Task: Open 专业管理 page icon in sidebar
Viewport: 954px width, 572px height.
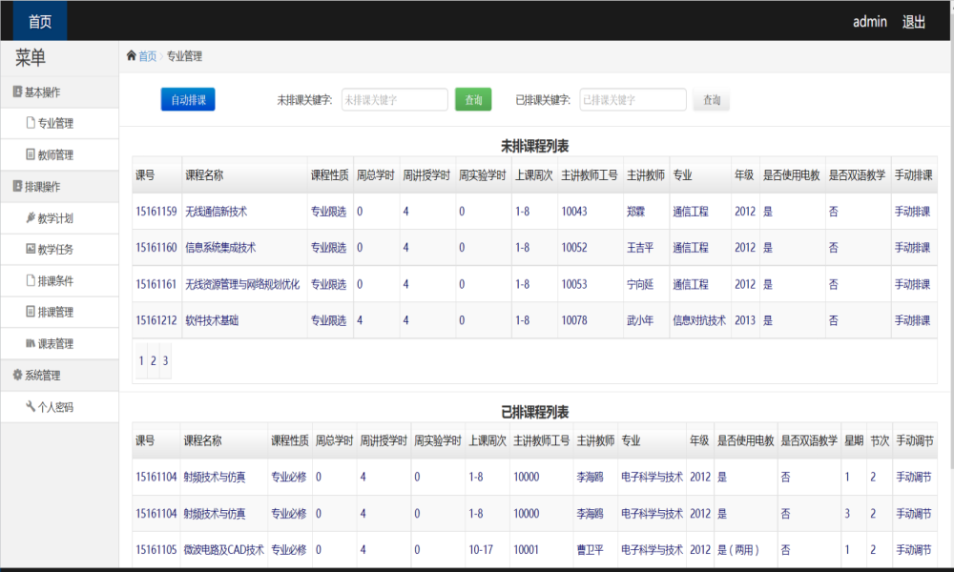Action: tap(31, 123)
